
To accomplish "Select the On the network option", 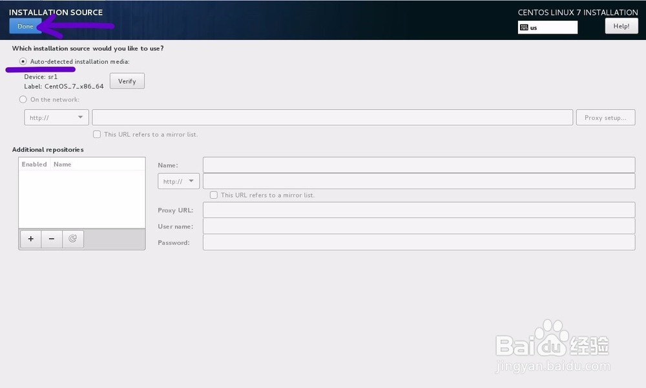I will (x=23, y=99).
